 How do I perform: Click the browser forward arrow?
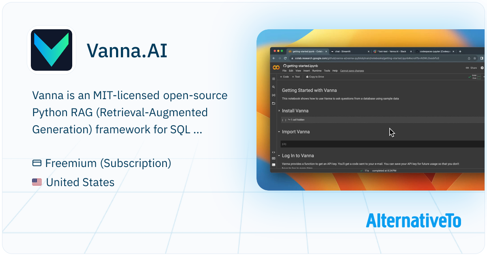[280, 58]
